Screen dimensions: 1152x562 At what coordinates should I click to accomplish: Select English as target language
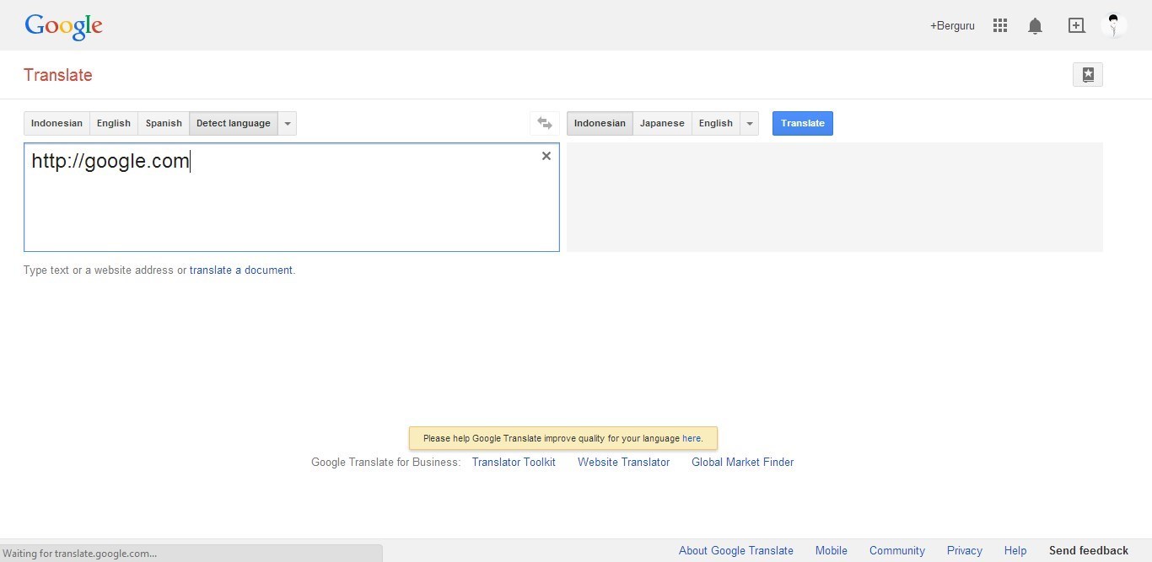point(716,124)
